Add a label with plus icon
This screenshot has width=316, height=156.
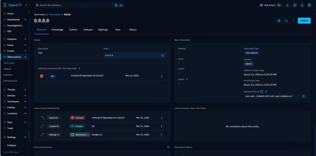pyautogui.click(x=187, y=79)
